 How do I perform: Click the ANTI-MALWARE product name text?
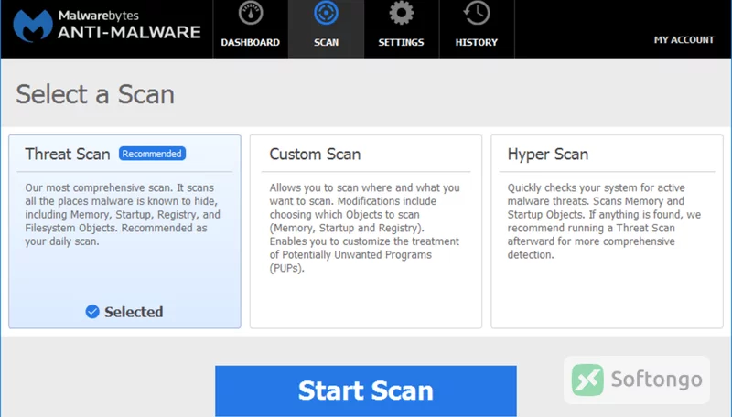coord(129,32)
